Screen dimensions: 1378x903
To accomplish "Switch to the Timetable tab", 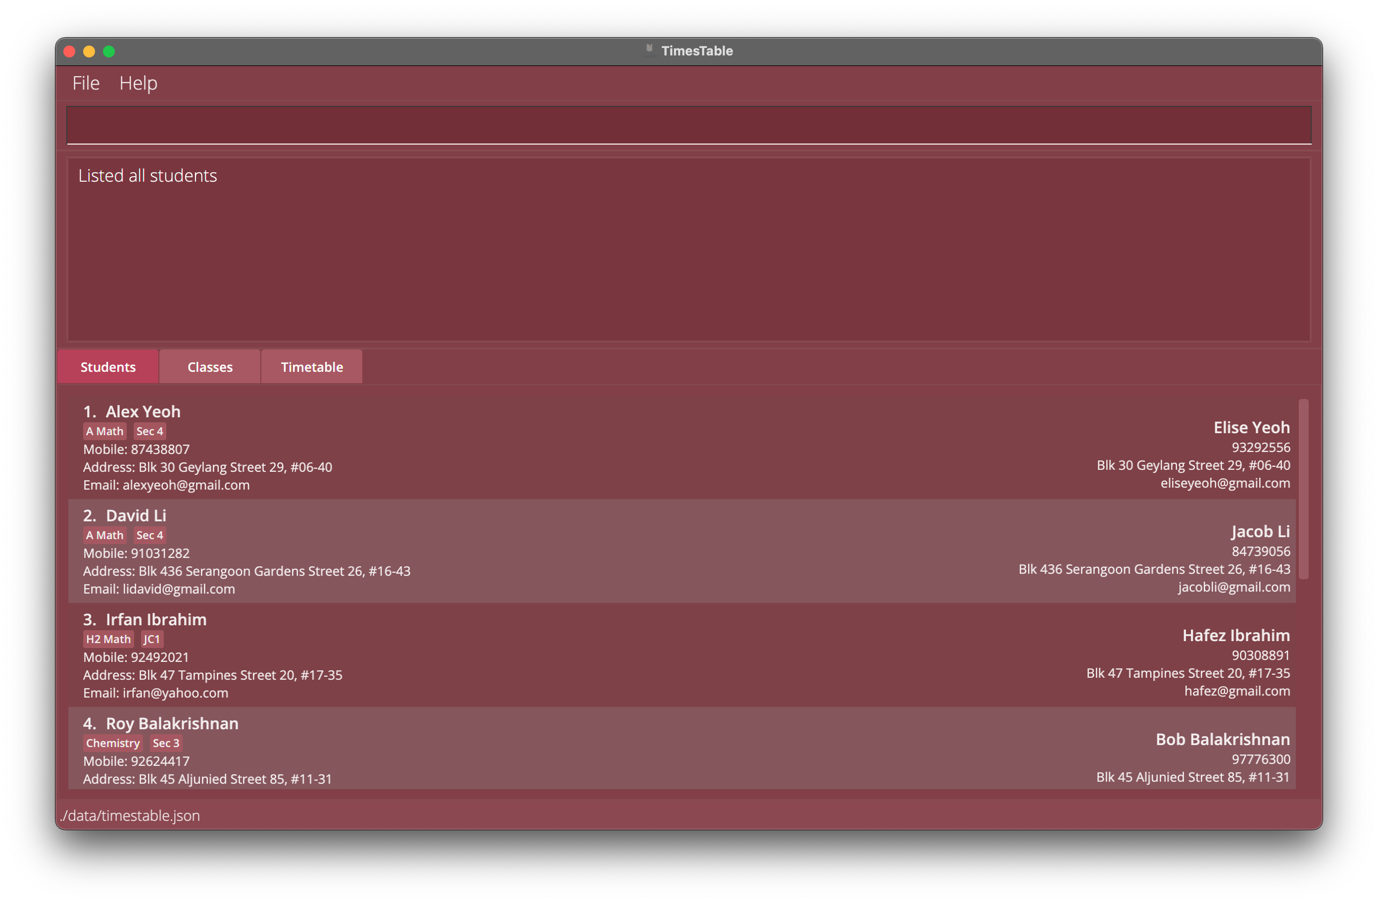I will click(x=311, y=367).
